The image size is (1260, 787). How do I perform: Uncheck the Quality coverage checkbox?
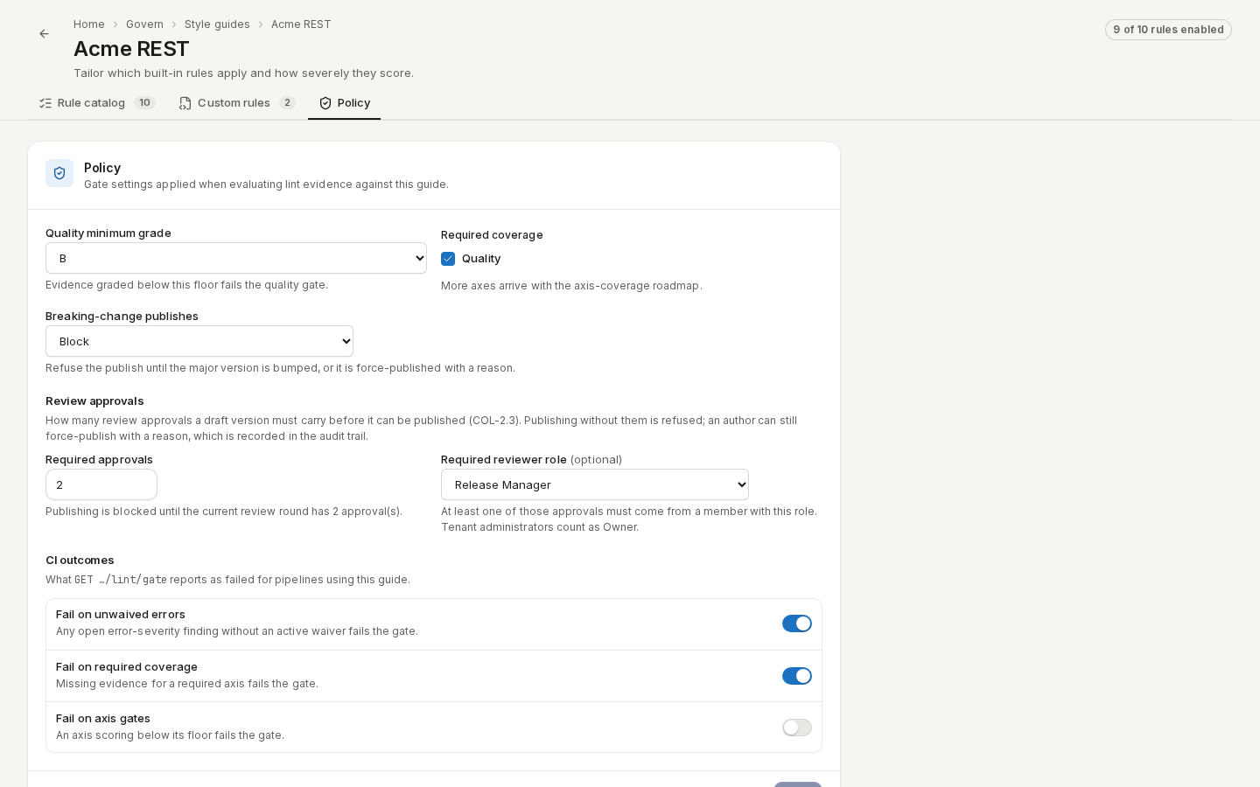(448, 259)
